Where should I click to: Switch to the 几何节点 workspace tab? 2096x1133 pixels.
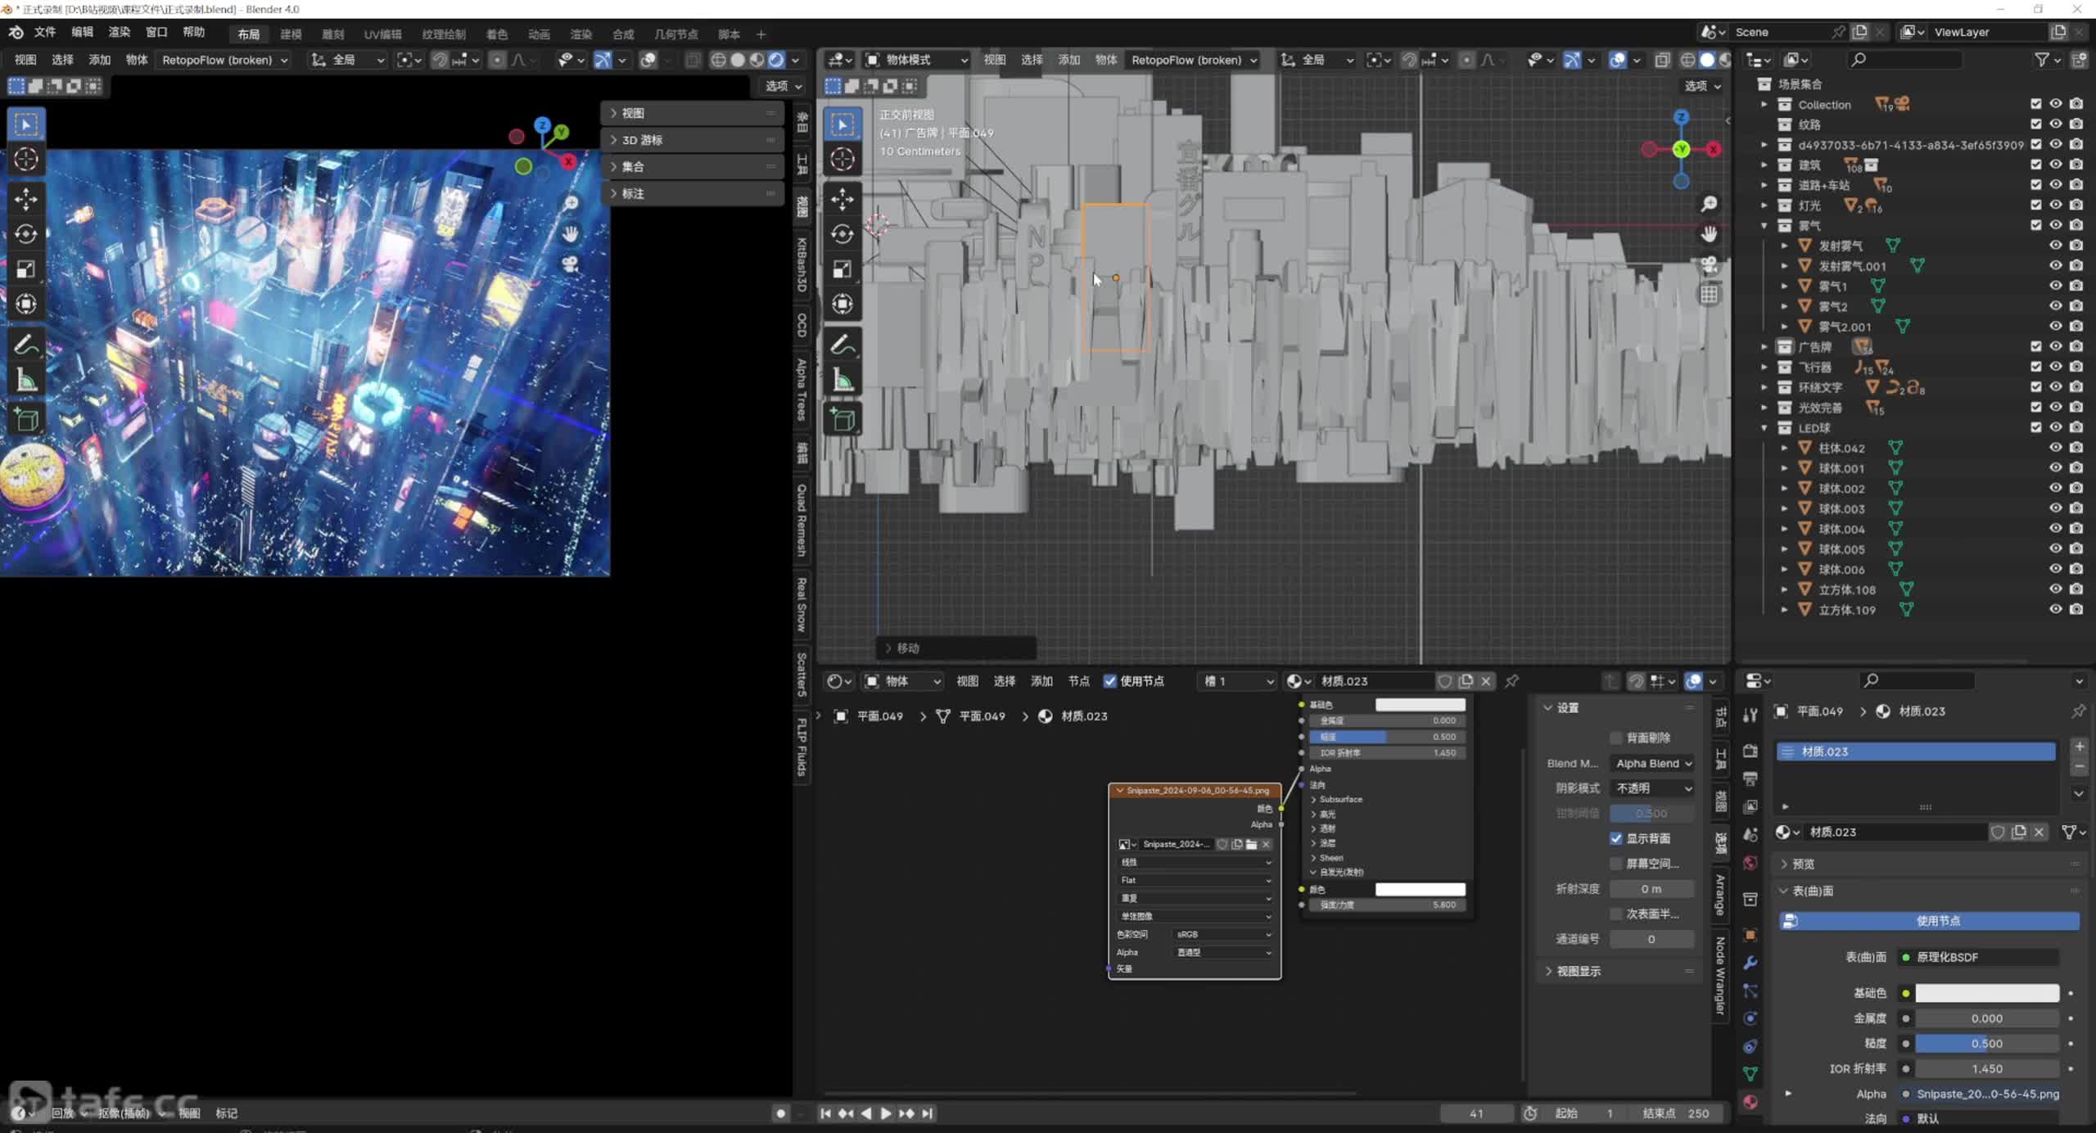coord(676,34)
